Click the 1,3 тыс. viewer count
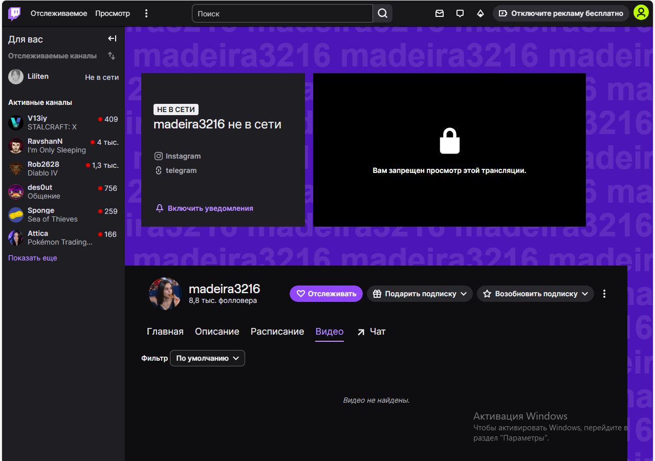 105,165
